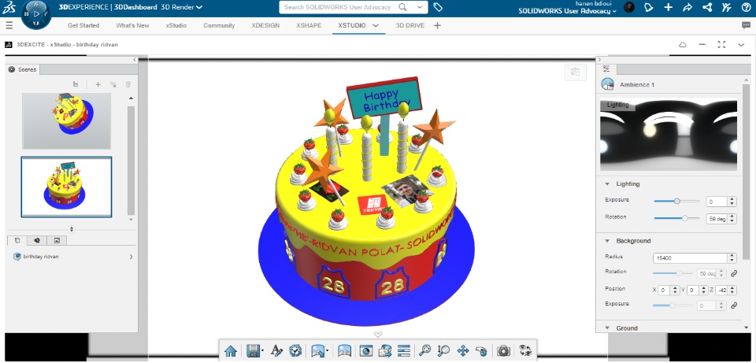Click the update check-circle toolbar icon
The height and width of the screenshot is (363, 756).
click(x=295, y=351)
